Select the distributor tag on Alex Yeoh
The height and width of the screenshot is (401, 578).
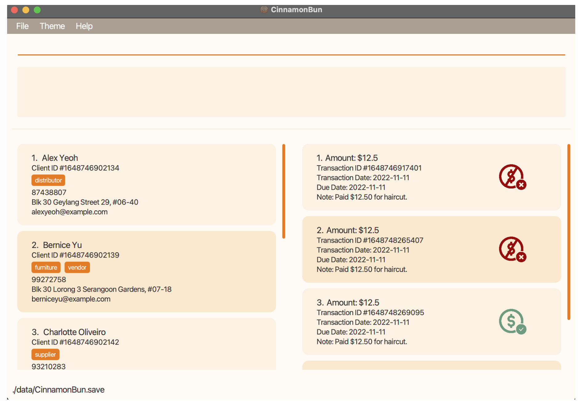(x=48, y=180)
